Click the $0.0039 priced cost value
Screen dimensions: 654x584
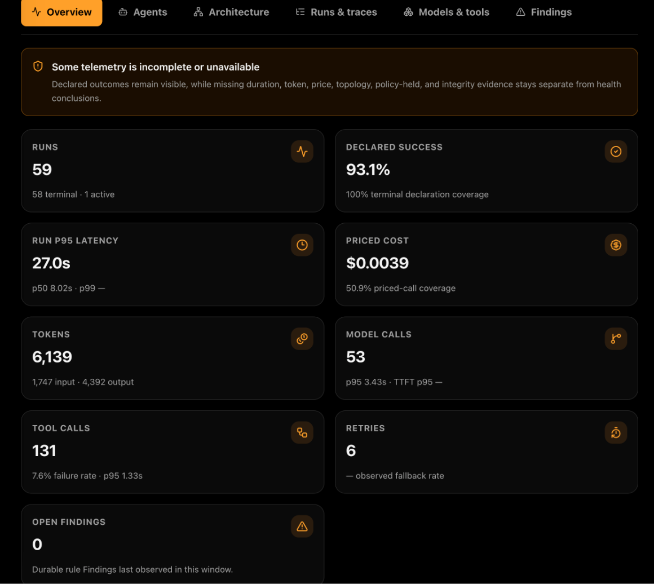(378, 263)
